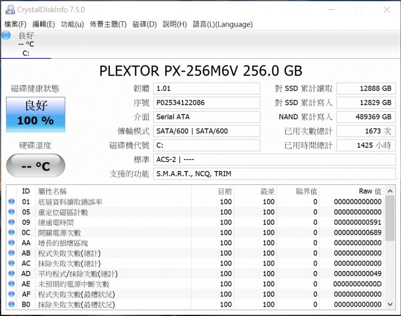Click status icon of row 09 總通電時間

coord(12,222)
